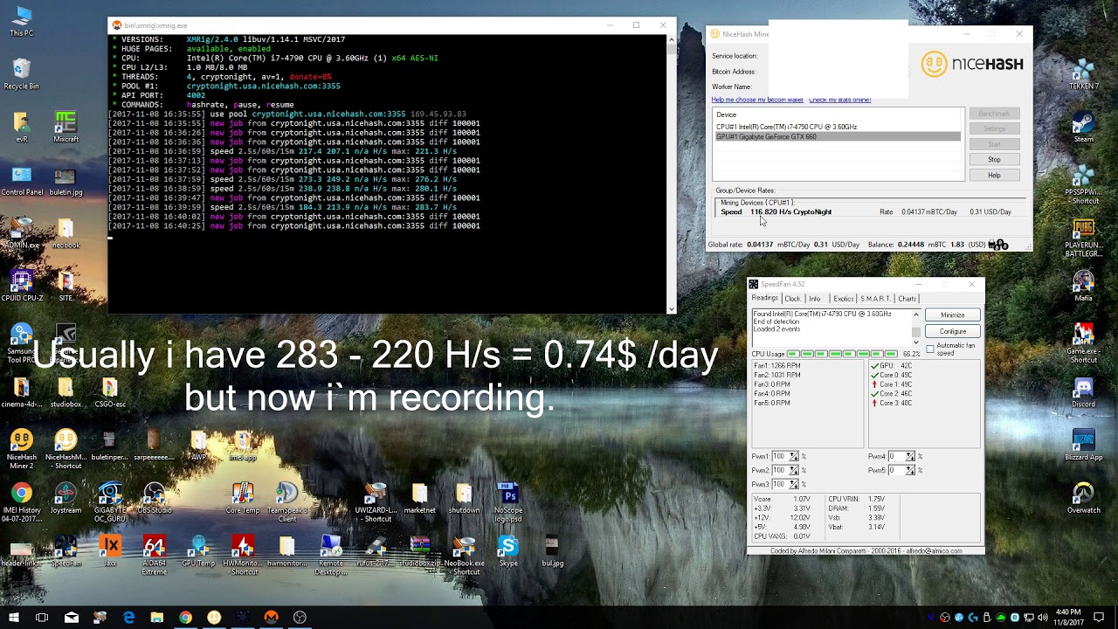Click the NiceHash icon in the taskbar
1118x629 pixels.
coord(214,617)
